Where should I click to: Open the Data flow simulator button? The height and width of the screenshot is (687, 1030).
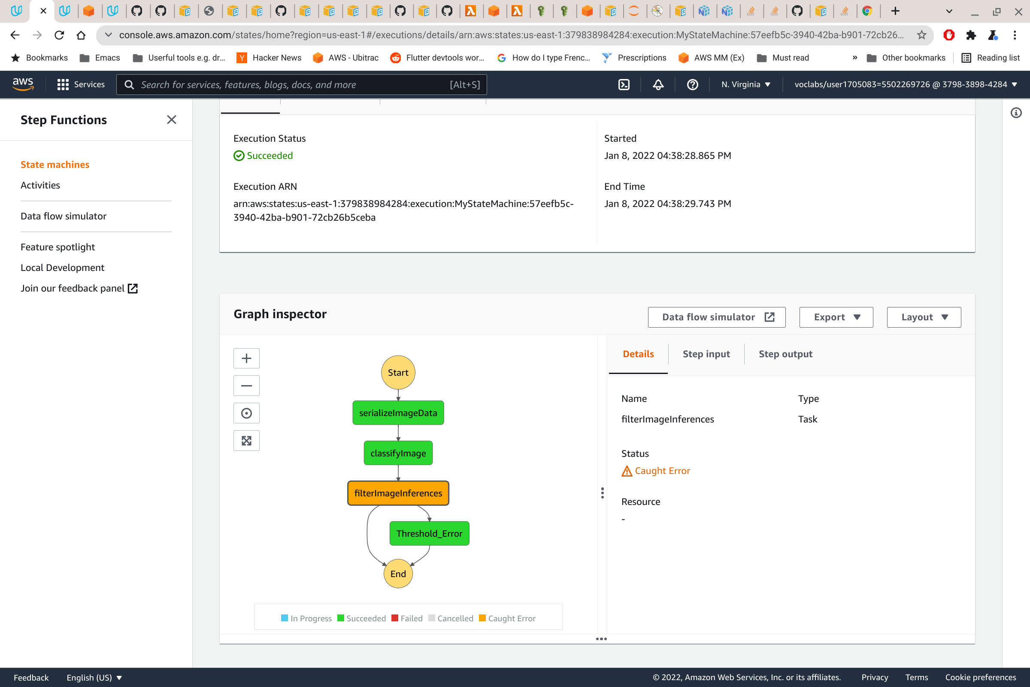716,317
